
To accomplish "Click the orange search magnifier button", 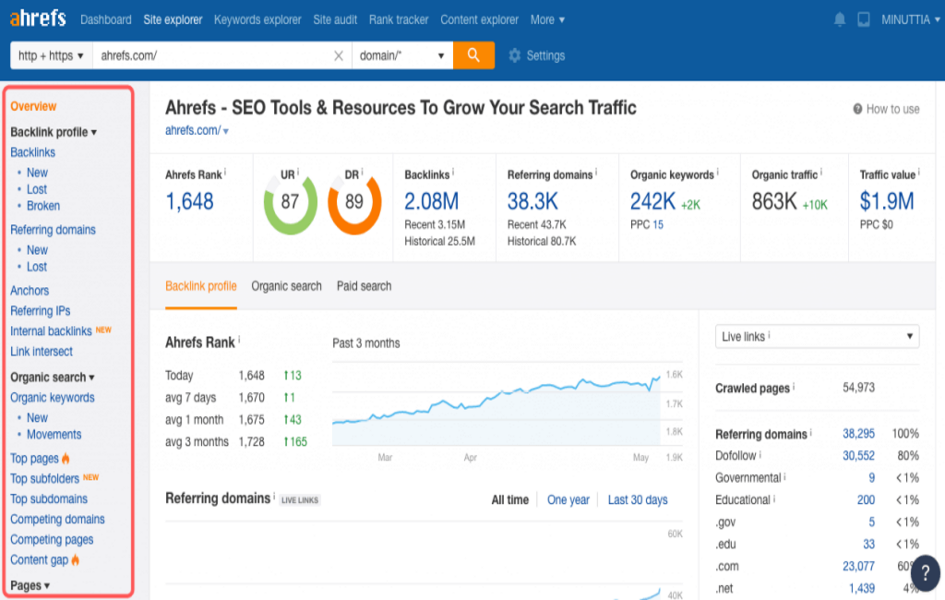I will [x=473, y=55].
